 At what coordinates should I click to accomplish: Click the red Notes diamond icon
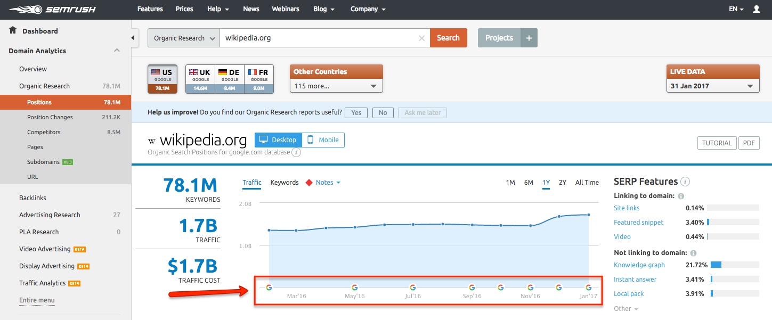(x=308, y=183)
